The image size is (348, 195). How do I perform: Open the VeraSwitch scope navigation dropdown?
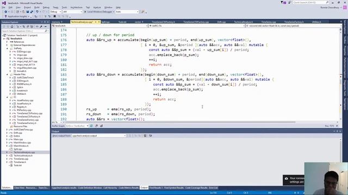coord(100,25)
